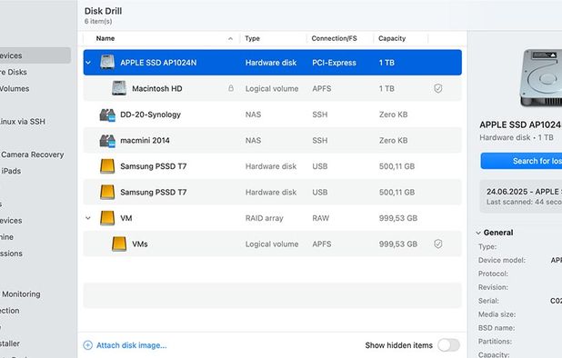Viewport: 562px width, 358px height.
Task: Open the Linux via SSH sidebar item
Action: (23, 122)
